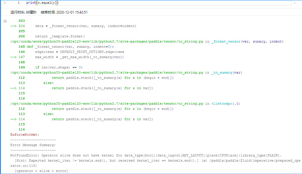Select the 运行时长: 89毫秒 text

24,12
